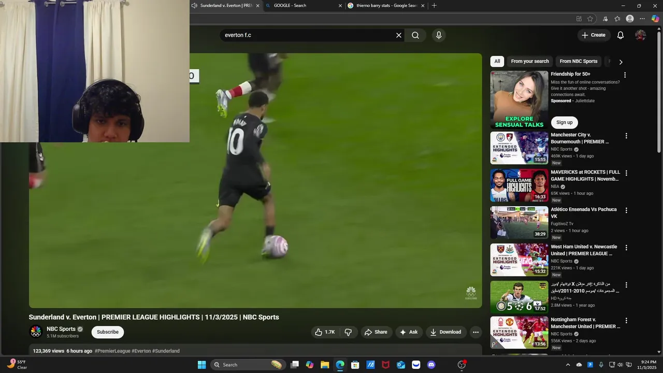Open media control icon in Edge toolbar
Screen dimensions: 663x373
pos(605,19)
